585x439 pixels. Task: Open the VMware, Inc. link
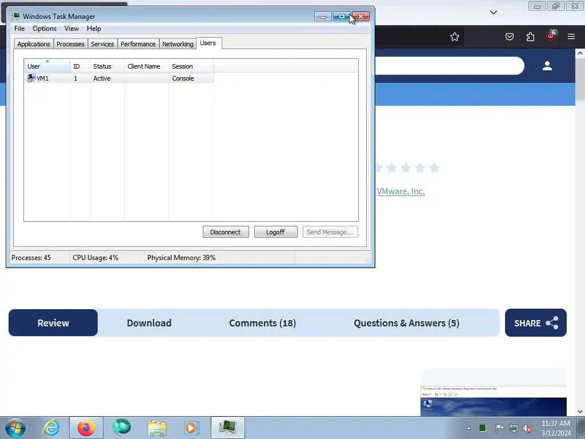click(400, 191)
